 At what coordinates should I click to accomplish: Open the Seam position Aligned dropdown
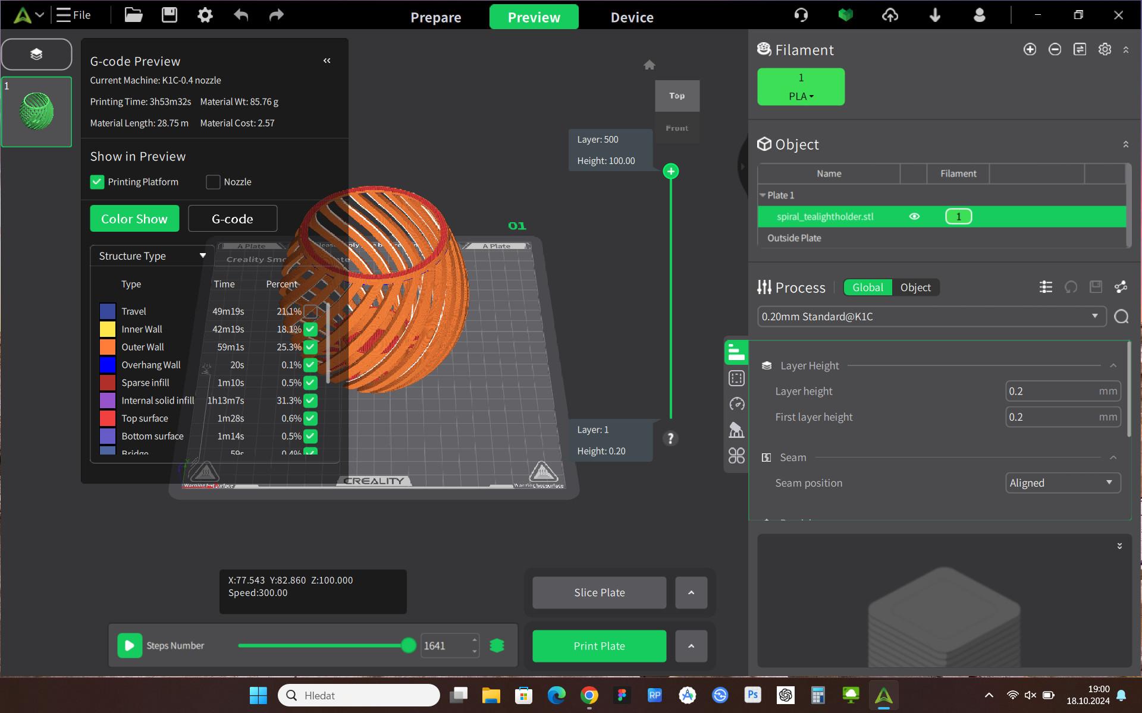pos(1062,482)
